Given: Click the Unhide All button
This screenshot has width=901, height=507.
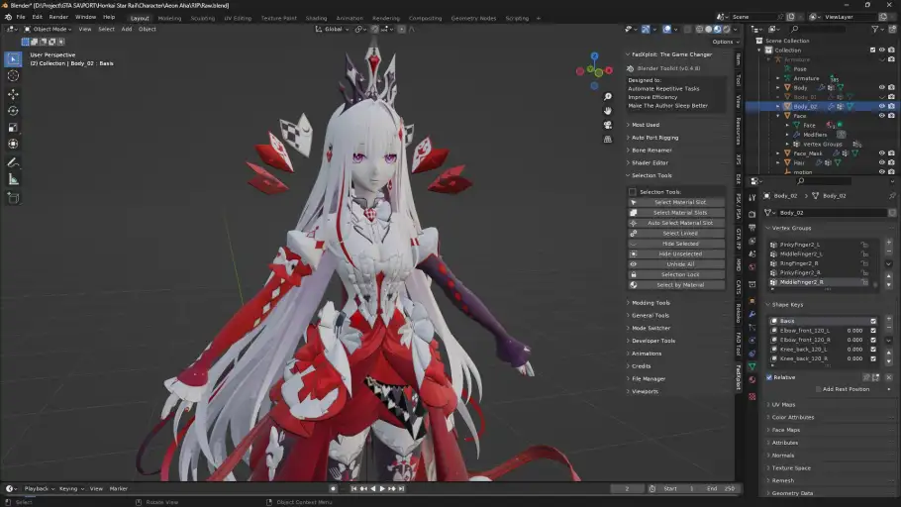Looking at the screenshot, I should coord(675,264).
